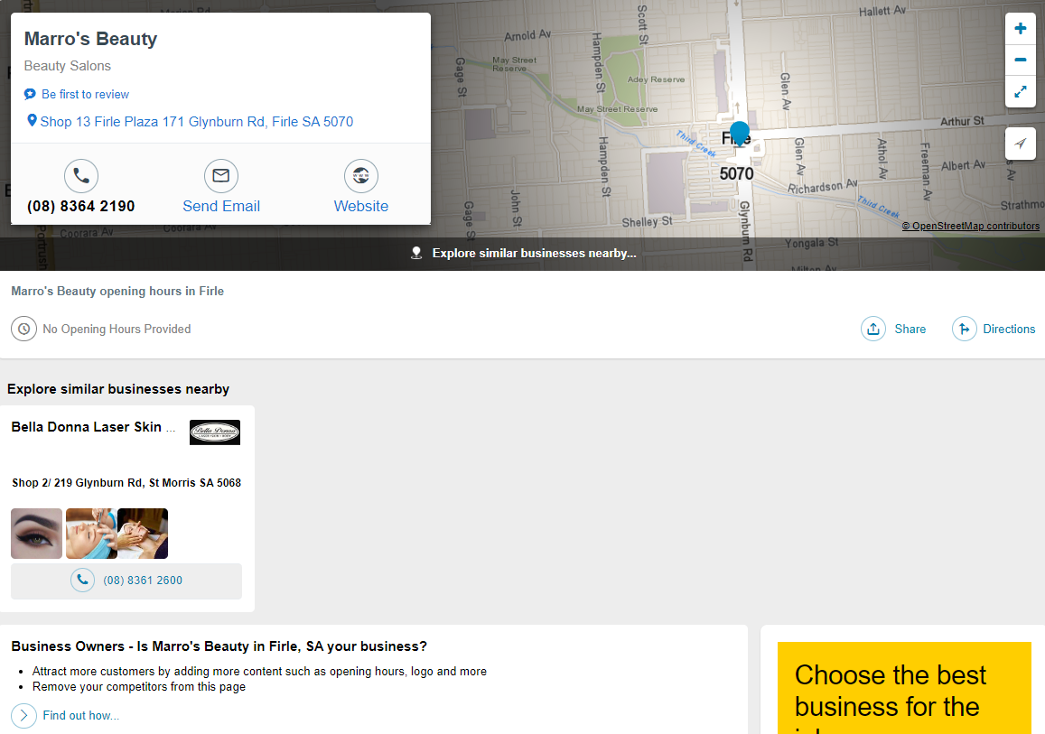Click the location pin beside the address
The image size is (1045, 734).
point(32,121)
